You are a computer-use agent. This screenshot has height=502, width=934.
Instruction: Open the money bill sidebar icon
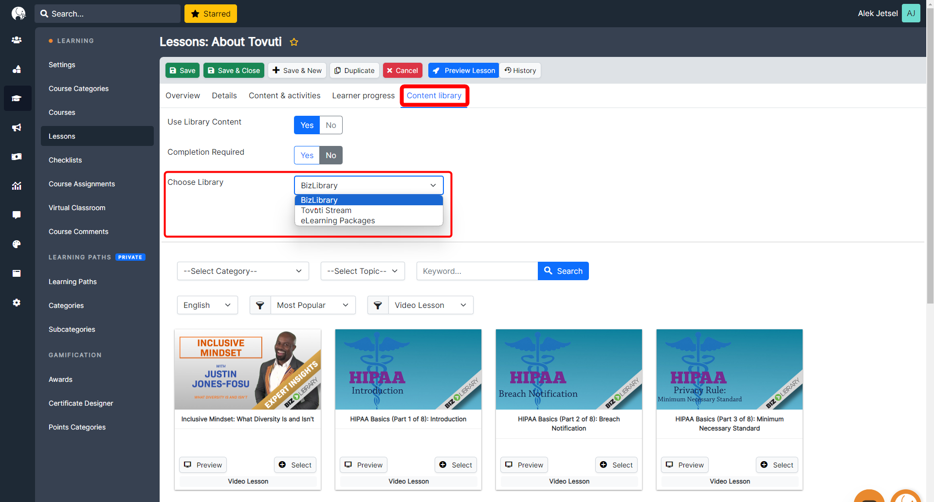coord(17,157)
